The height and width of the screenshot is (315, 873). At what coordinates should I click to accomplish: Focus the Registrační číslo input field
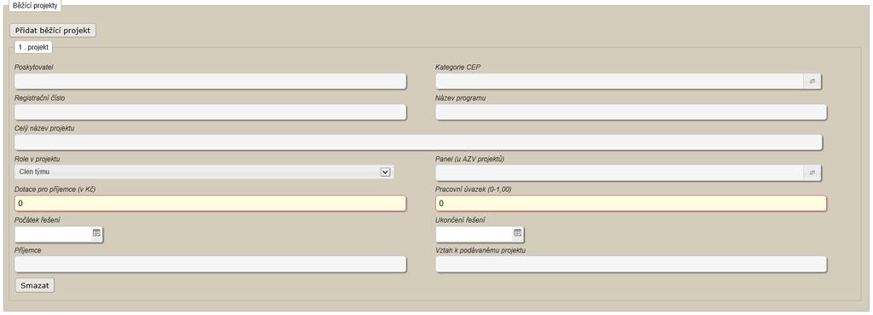(x=211, y=112)
